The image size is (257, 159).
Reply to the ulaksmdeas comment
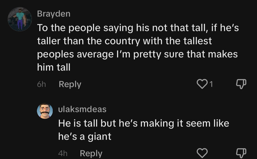(x=91, y=154)
